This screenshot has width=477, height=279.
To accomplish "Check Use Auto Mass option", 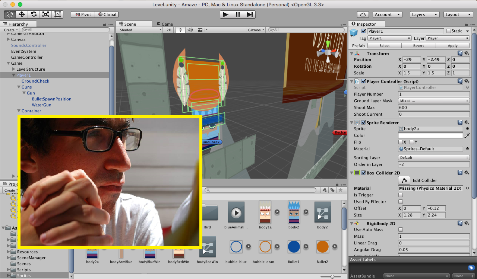I will click(x=401, y=230).
